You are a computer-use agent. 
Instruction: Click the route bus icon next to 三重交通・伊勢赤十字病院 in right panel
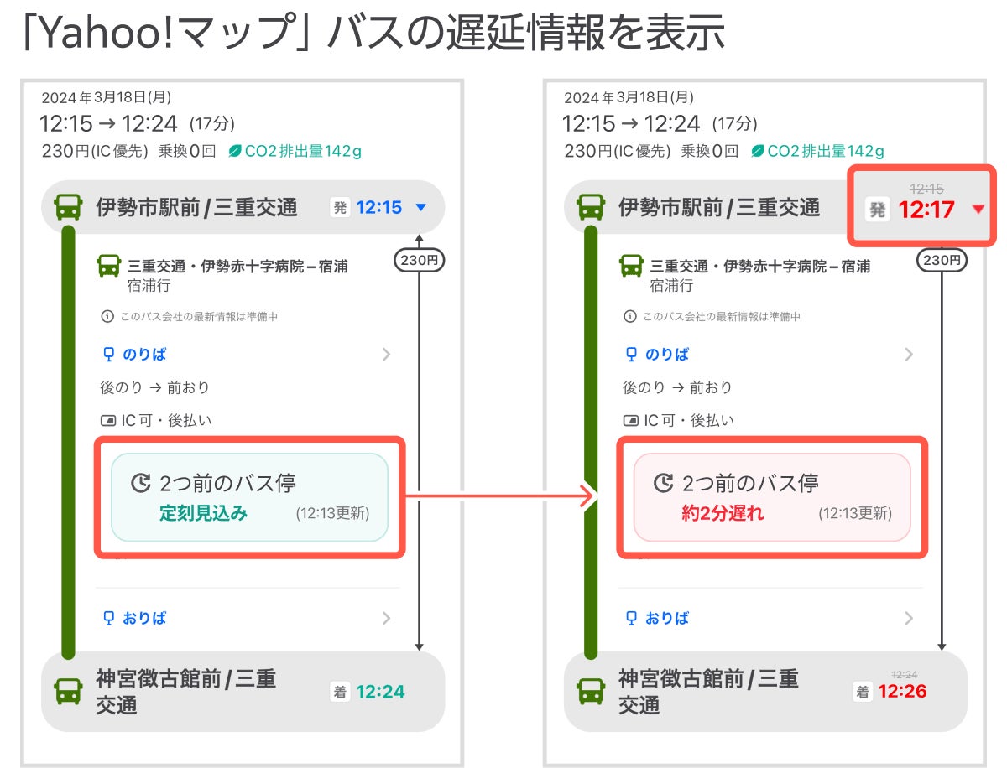(x=631, y=266)
